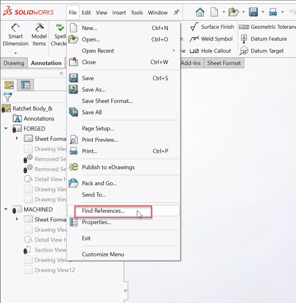Run the Spell Checker tool
Screen dimensions: 296x303
click(x=58, y=35)
